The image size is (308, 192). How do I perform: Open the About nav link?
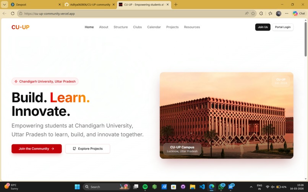pos(104,27)
